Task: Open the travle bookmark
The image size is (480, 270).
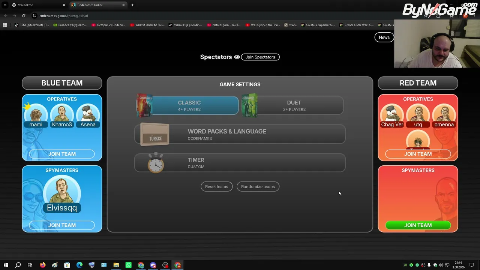Action: point(291,25)
